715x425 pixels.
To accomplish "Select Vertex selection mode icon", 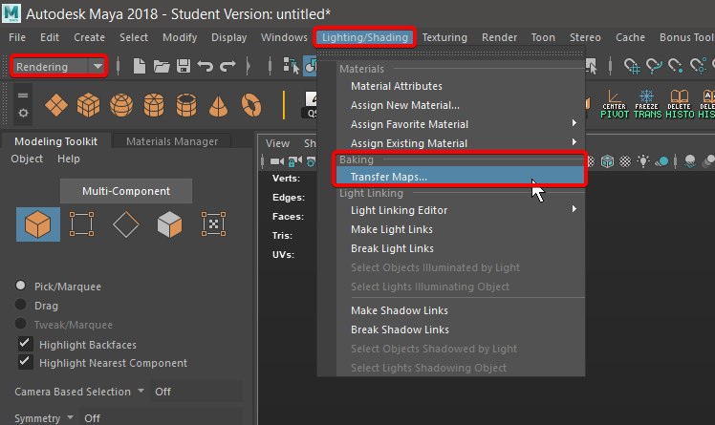I will (x=81, y=223).
